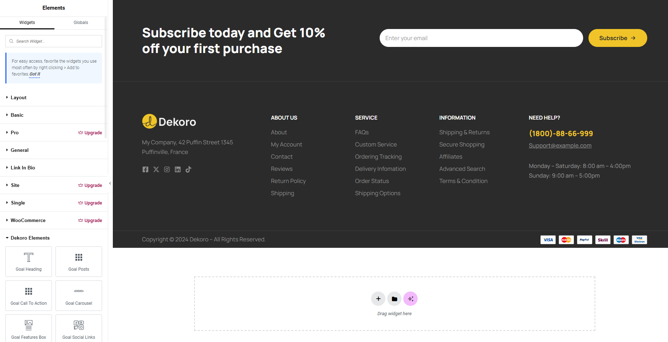
Task: Open the TikTok icon in the footer
Action: [x=188, y=169]
